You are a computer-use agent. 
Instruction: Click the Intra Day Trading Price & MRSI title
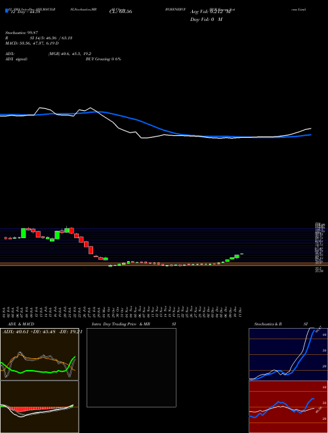134,324
